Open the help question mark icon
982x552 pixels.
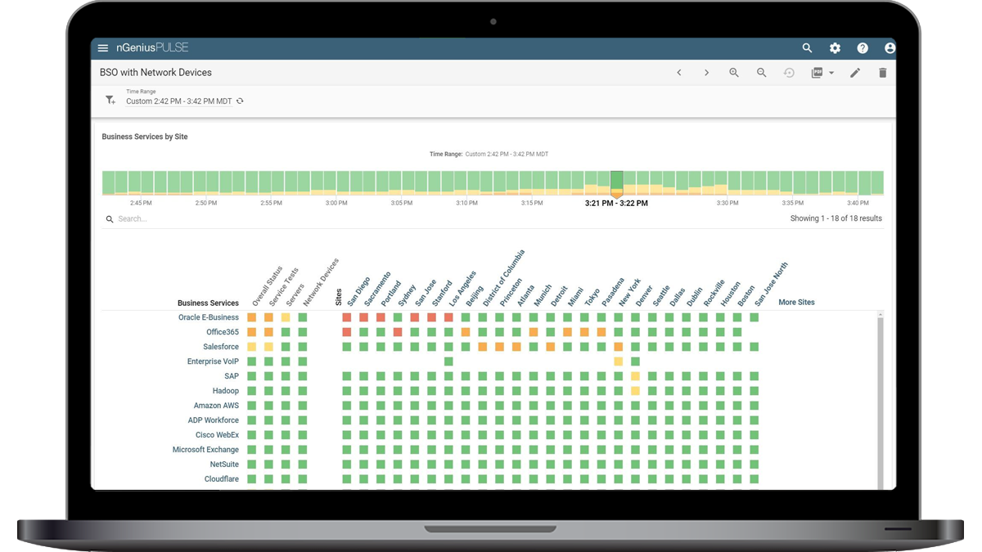[x=863, y=48]
